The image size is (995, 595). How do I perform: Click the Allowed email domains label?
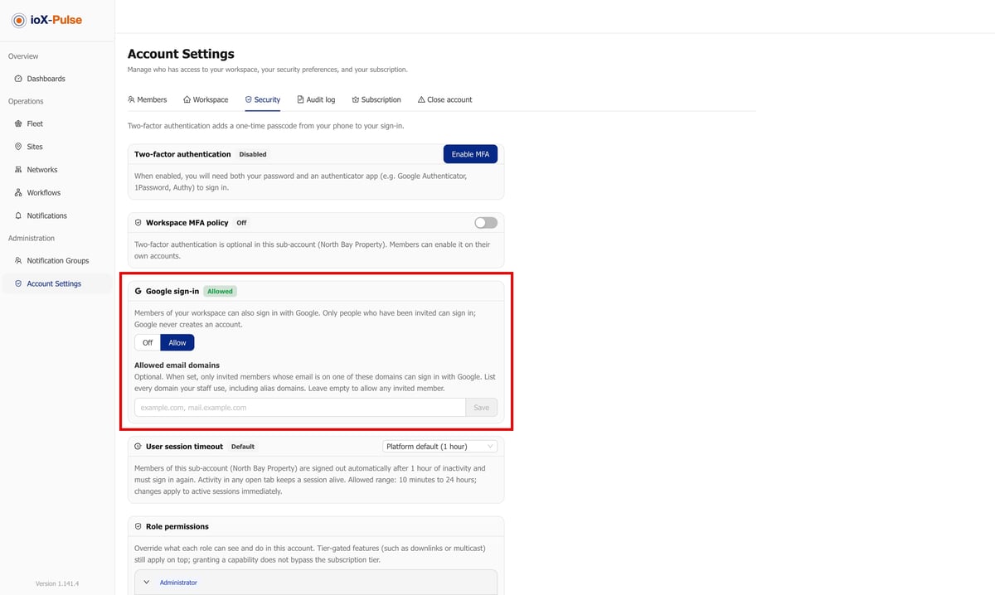(x=177, y=365)
